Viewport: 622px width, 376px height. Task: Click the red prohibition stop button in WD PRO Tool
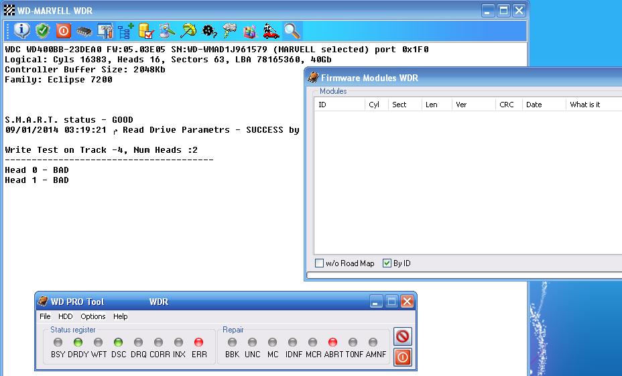[x=403, y=336]
